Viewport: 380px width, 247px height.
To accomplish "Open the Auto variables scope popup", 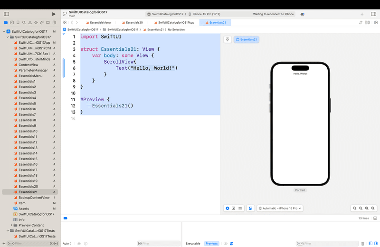I will pos(67,244).
